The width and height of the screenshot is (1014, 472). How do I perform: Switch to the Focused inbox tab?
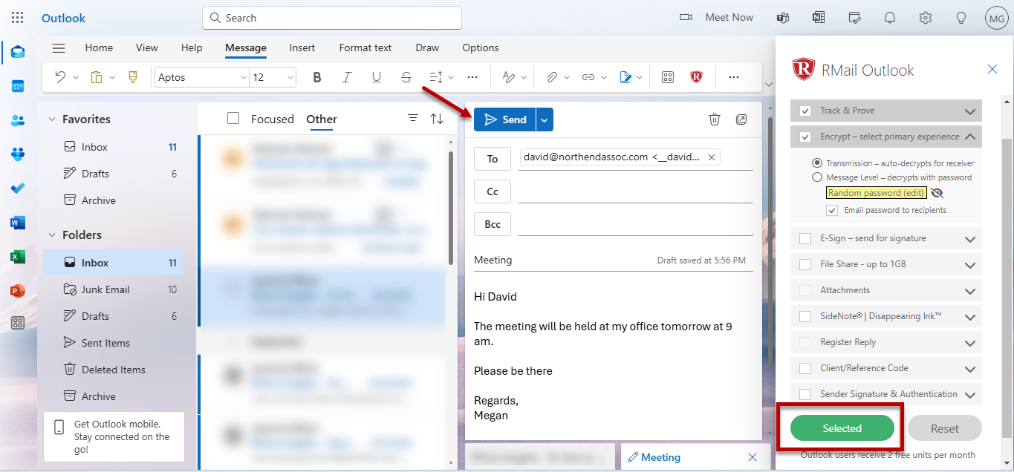point(272,119)
